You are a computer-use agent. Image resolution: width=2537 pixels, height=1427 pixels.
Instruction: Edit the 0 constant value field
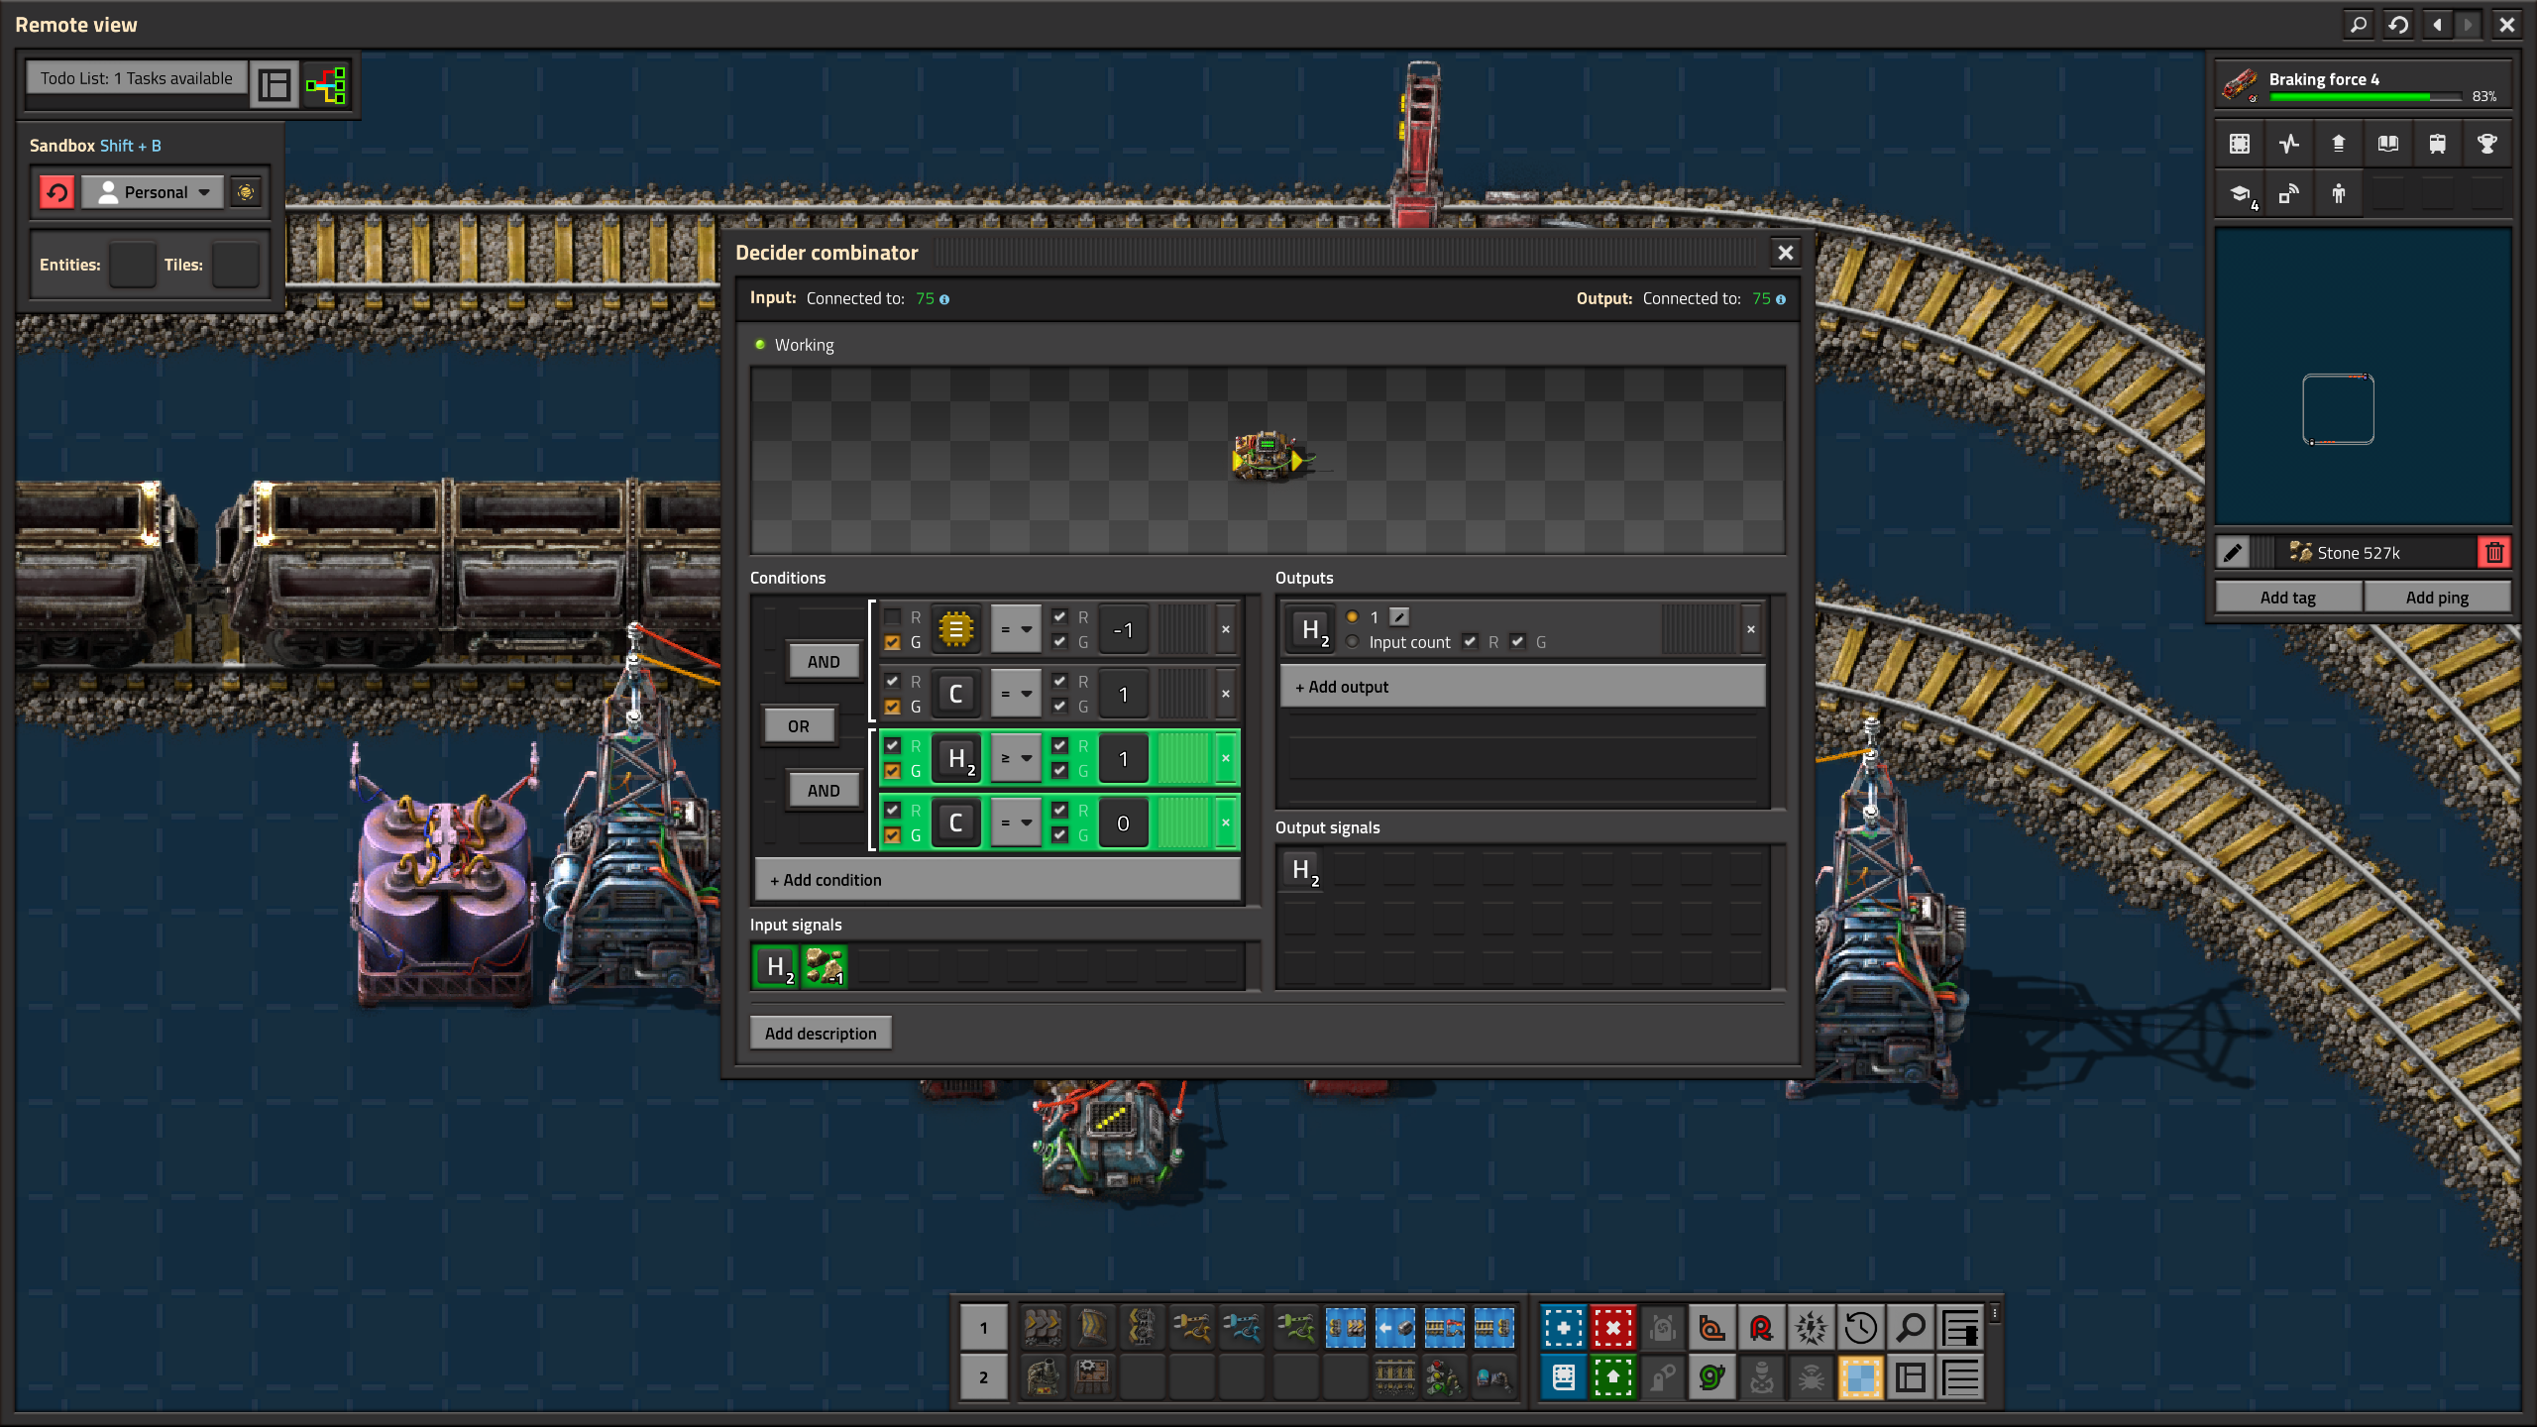coord(1123,823)
